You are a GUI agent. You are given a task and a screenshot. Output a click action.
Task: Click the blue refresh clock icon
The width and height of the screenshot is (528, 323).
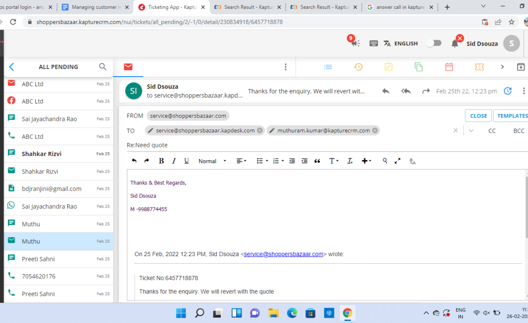pyautogui.click(x=508, y=91)
